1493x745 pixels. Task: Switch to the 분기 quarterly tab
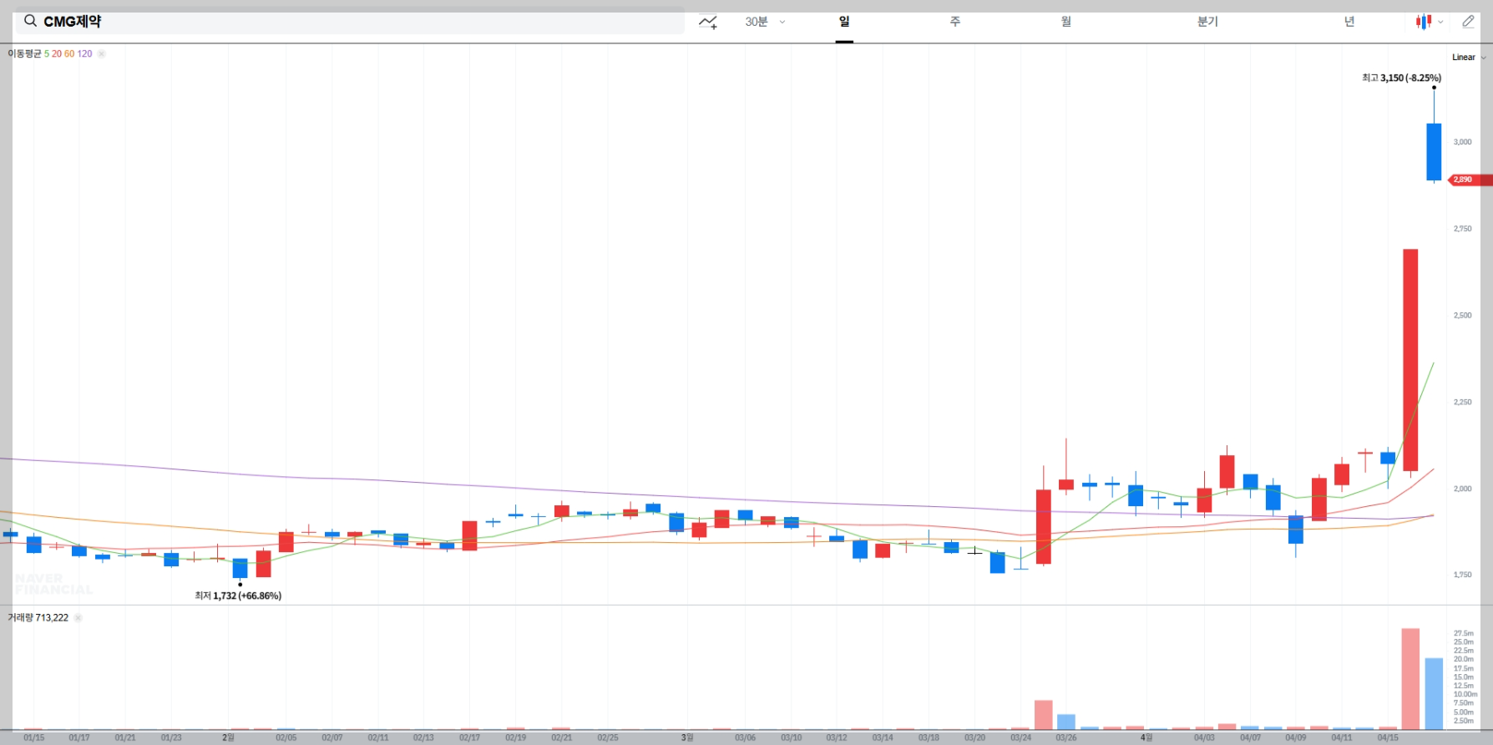pyautogui.click(x=1207, y=22)
